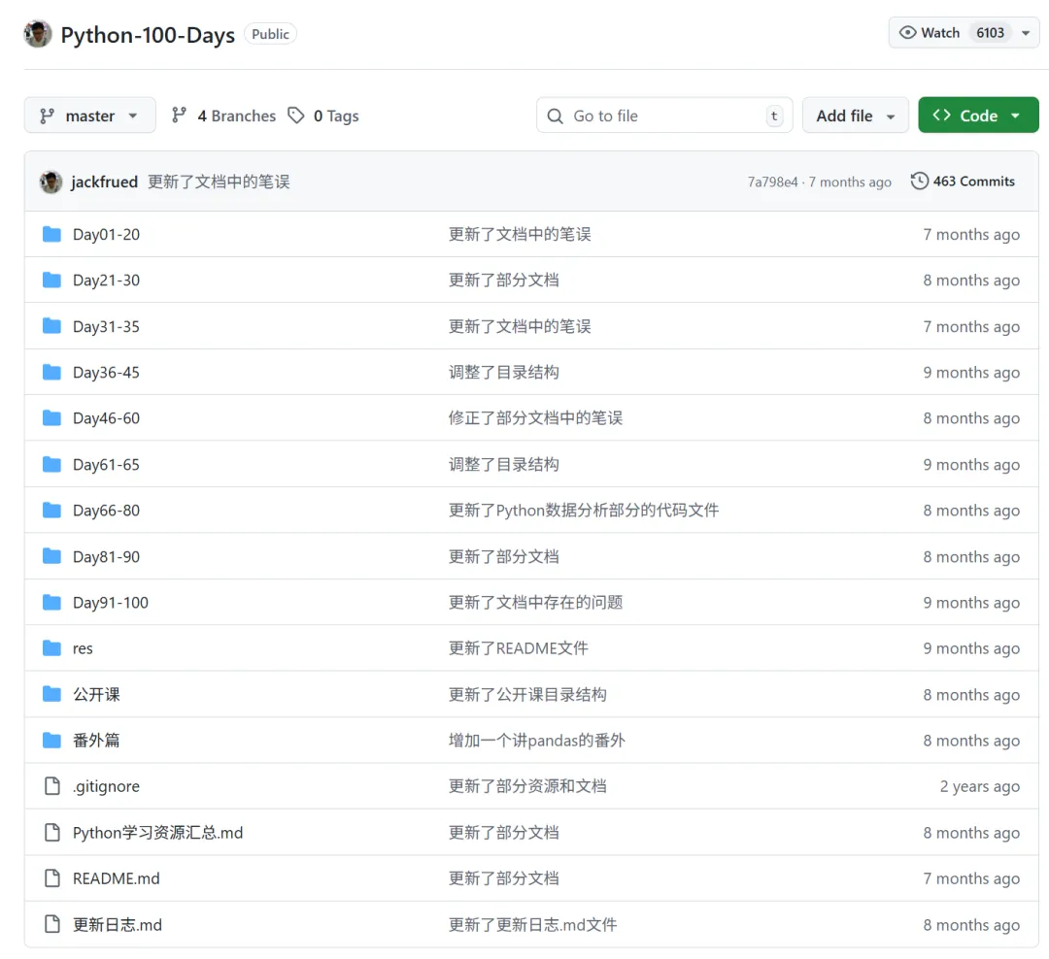Click the folder icon for 公开课
1049x959 pixels.
coord(51,695)
